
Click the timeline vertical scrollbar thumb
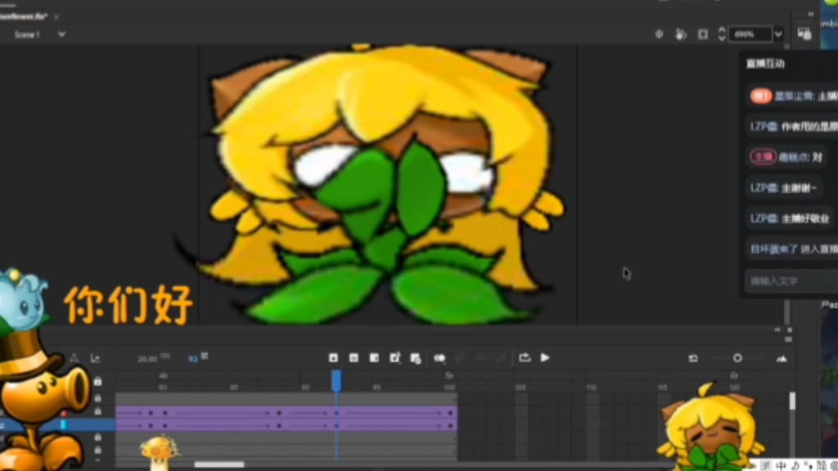pos(792,401)
